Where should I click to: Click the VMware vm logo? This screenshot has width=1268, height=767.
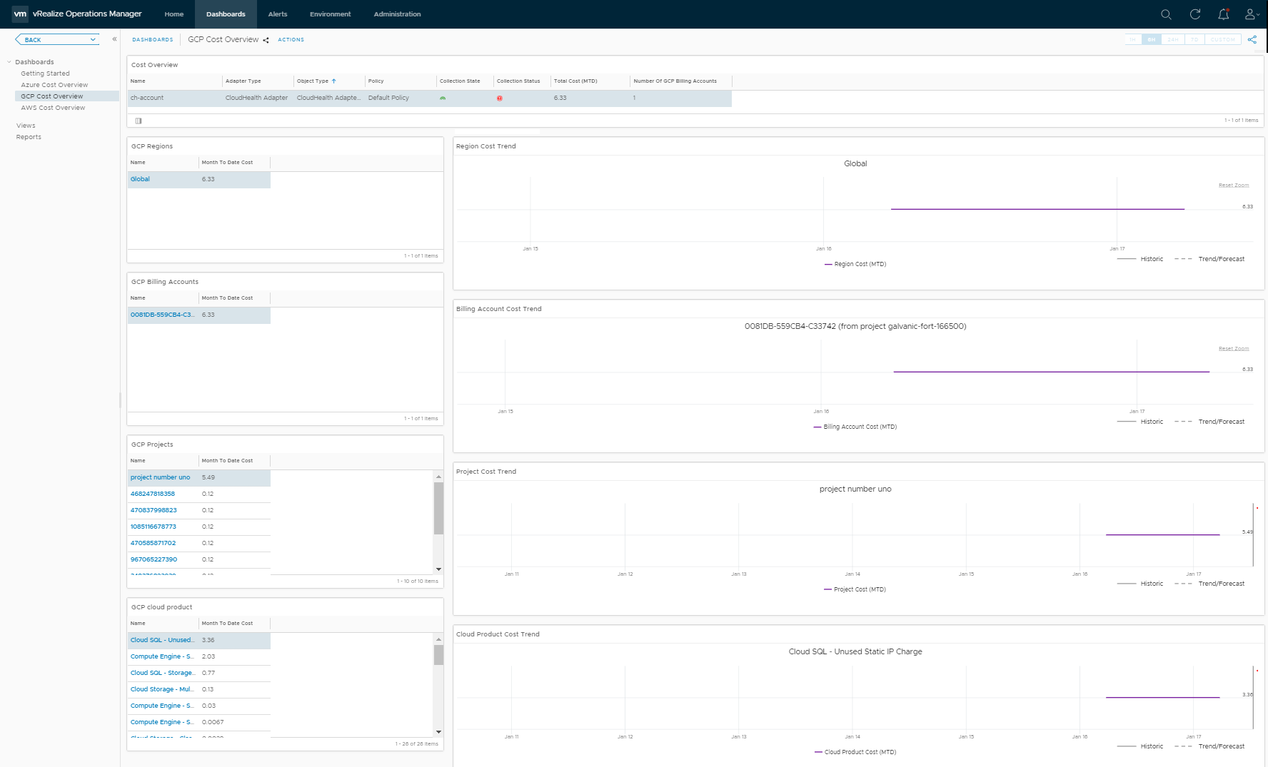pos(20,14)
